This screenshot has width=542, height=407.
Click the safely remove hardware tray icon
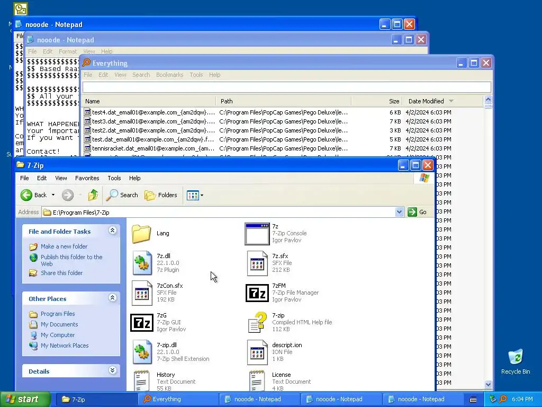(x=493, y=399)
